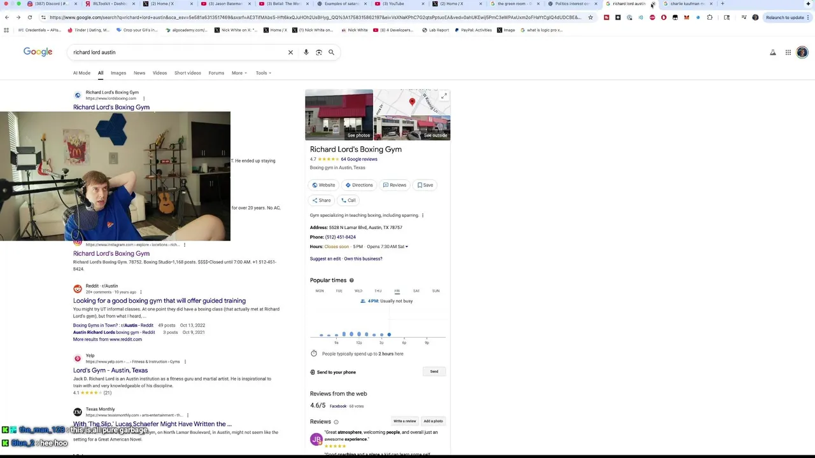Open Own this business link

coord(363,259)
